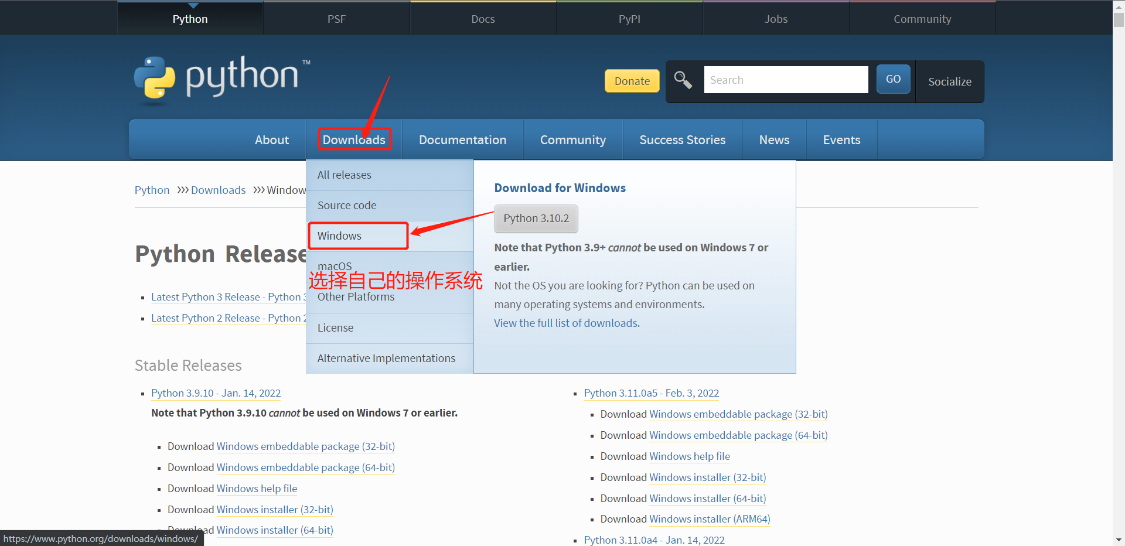This screenshot has width=1125, height=546.
Task: Open Python 3.11.0a4 - Jan. 14, 2022 link
Action: coord(654,540)
